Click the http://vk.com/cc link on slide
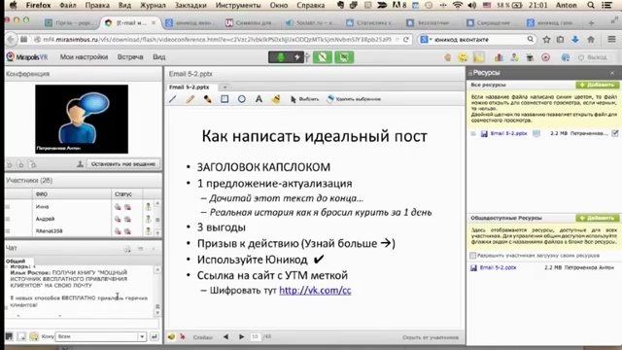The height and width of the screenshot is (350, 622). (x=315, y=290)
